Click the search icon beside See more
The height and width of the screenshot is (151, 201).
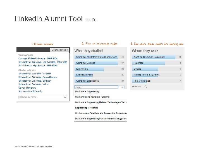146,87
